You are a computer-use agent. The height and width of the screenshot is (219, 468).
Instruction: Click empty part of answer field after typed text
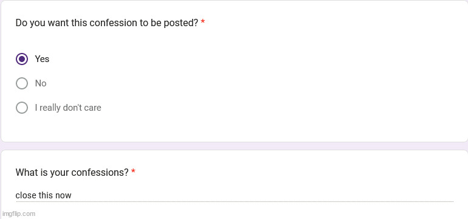point(263,195)
